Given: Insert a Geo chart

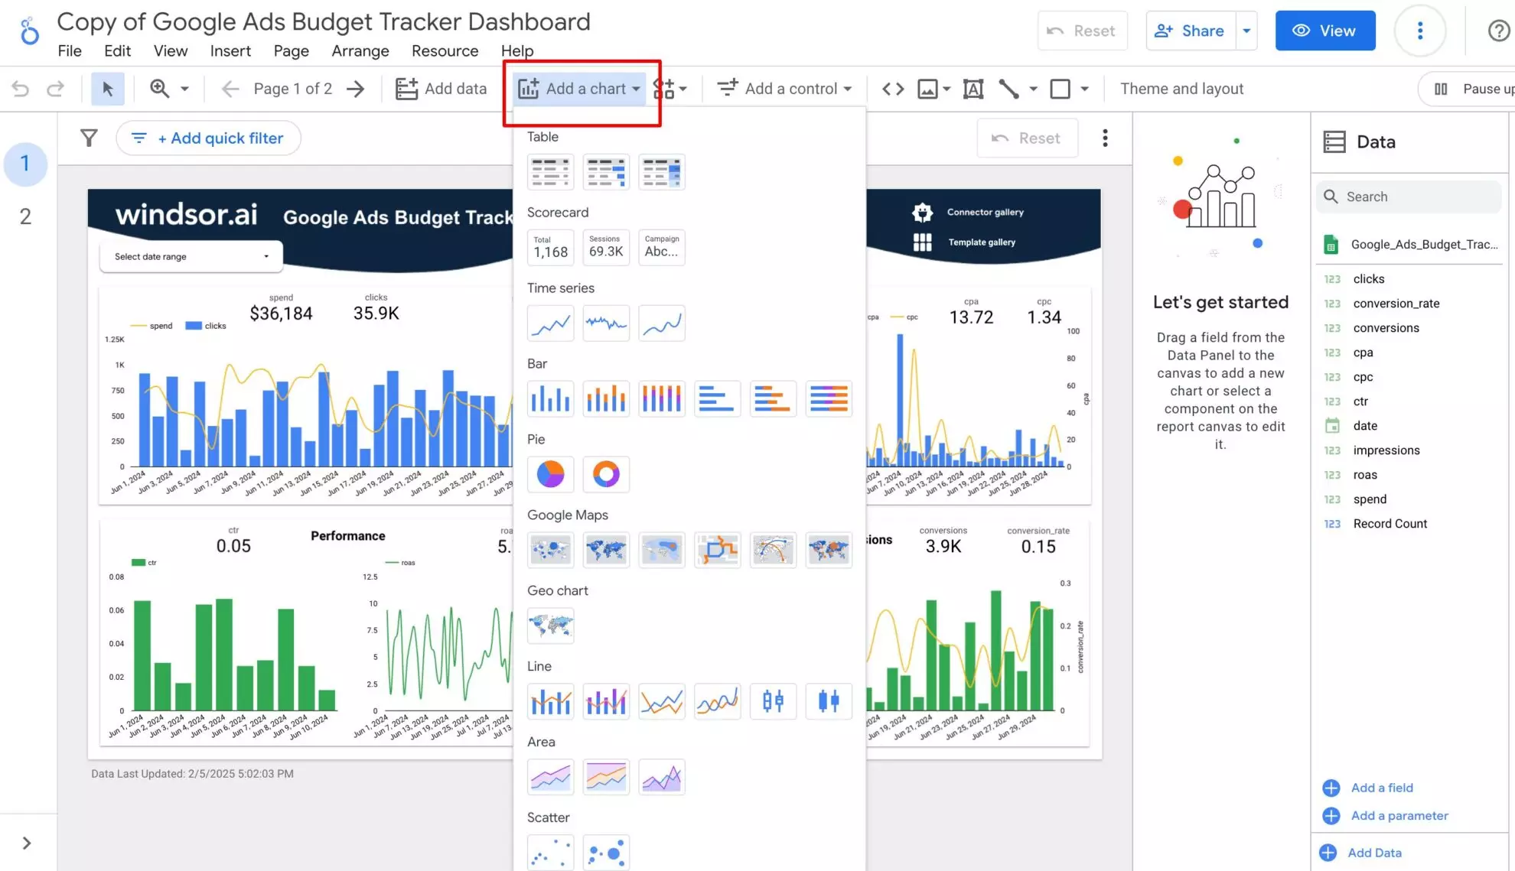Looking at the screenshot, I should 550,626.
